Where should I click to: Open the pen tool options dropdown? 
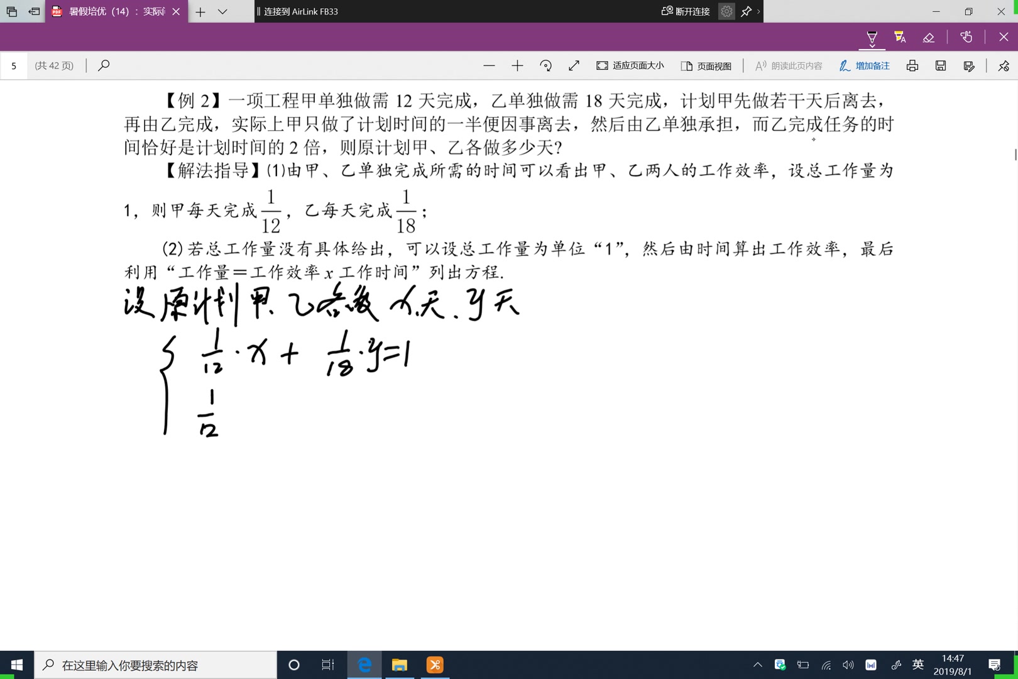pyautogui.click(x=872, y=47)
